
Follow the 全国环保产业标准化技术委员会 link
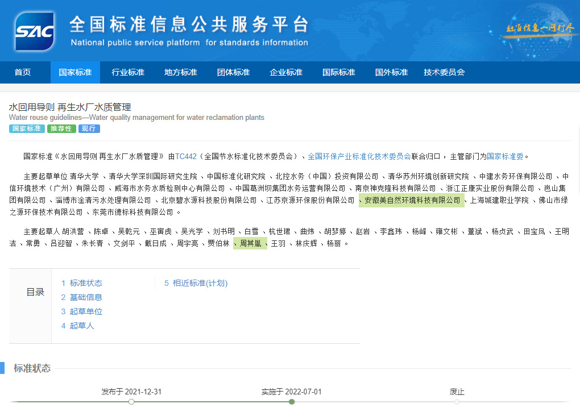[x=359, y=156]
